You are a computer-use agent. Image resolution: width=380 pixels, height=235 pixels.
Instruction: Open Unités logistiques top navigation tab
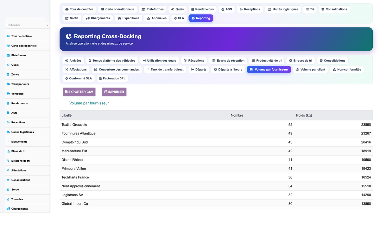click(x=283, y=9)
